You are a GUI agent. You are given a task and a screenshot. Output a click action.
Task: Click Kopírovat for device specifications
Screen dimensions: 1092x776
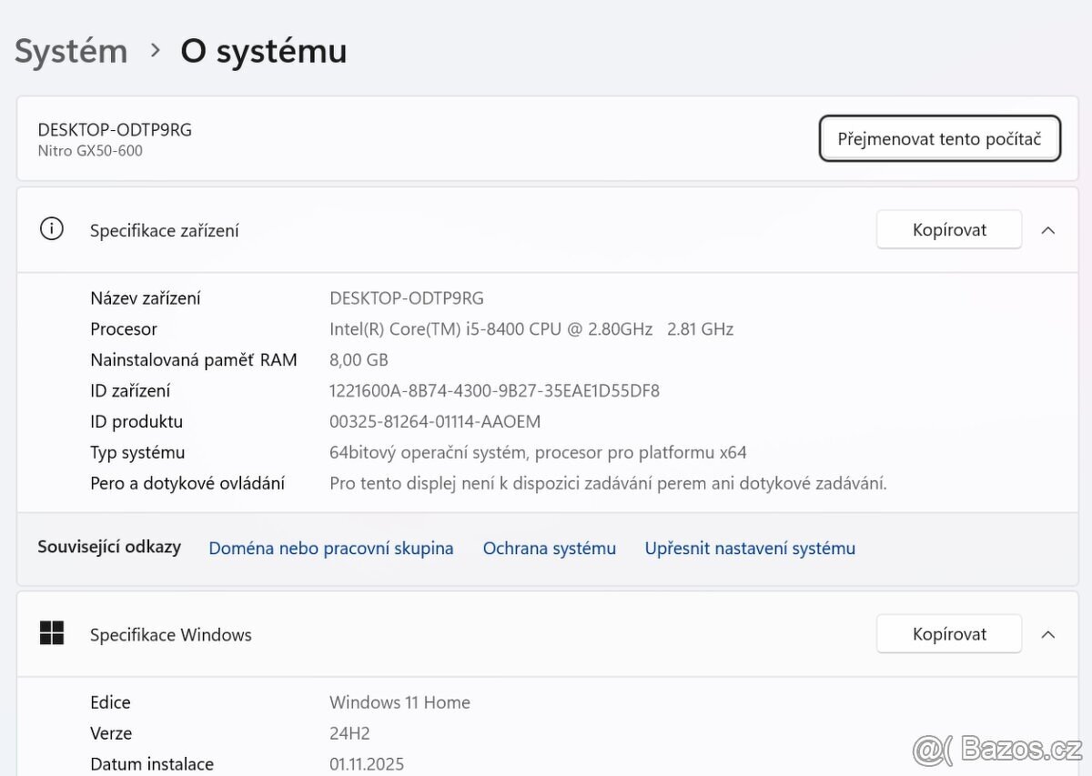point(948,229)
